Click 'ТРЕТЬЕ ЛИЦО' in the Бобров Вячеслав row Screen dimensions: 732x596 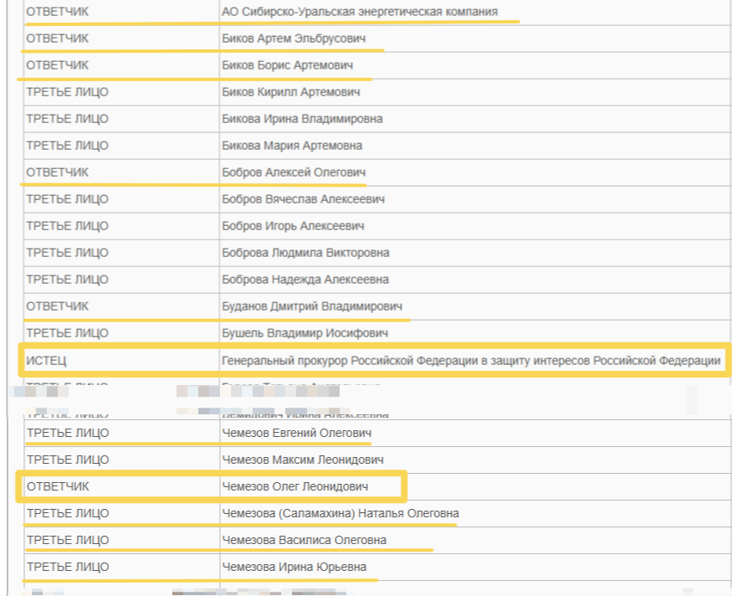pos(67,199)
